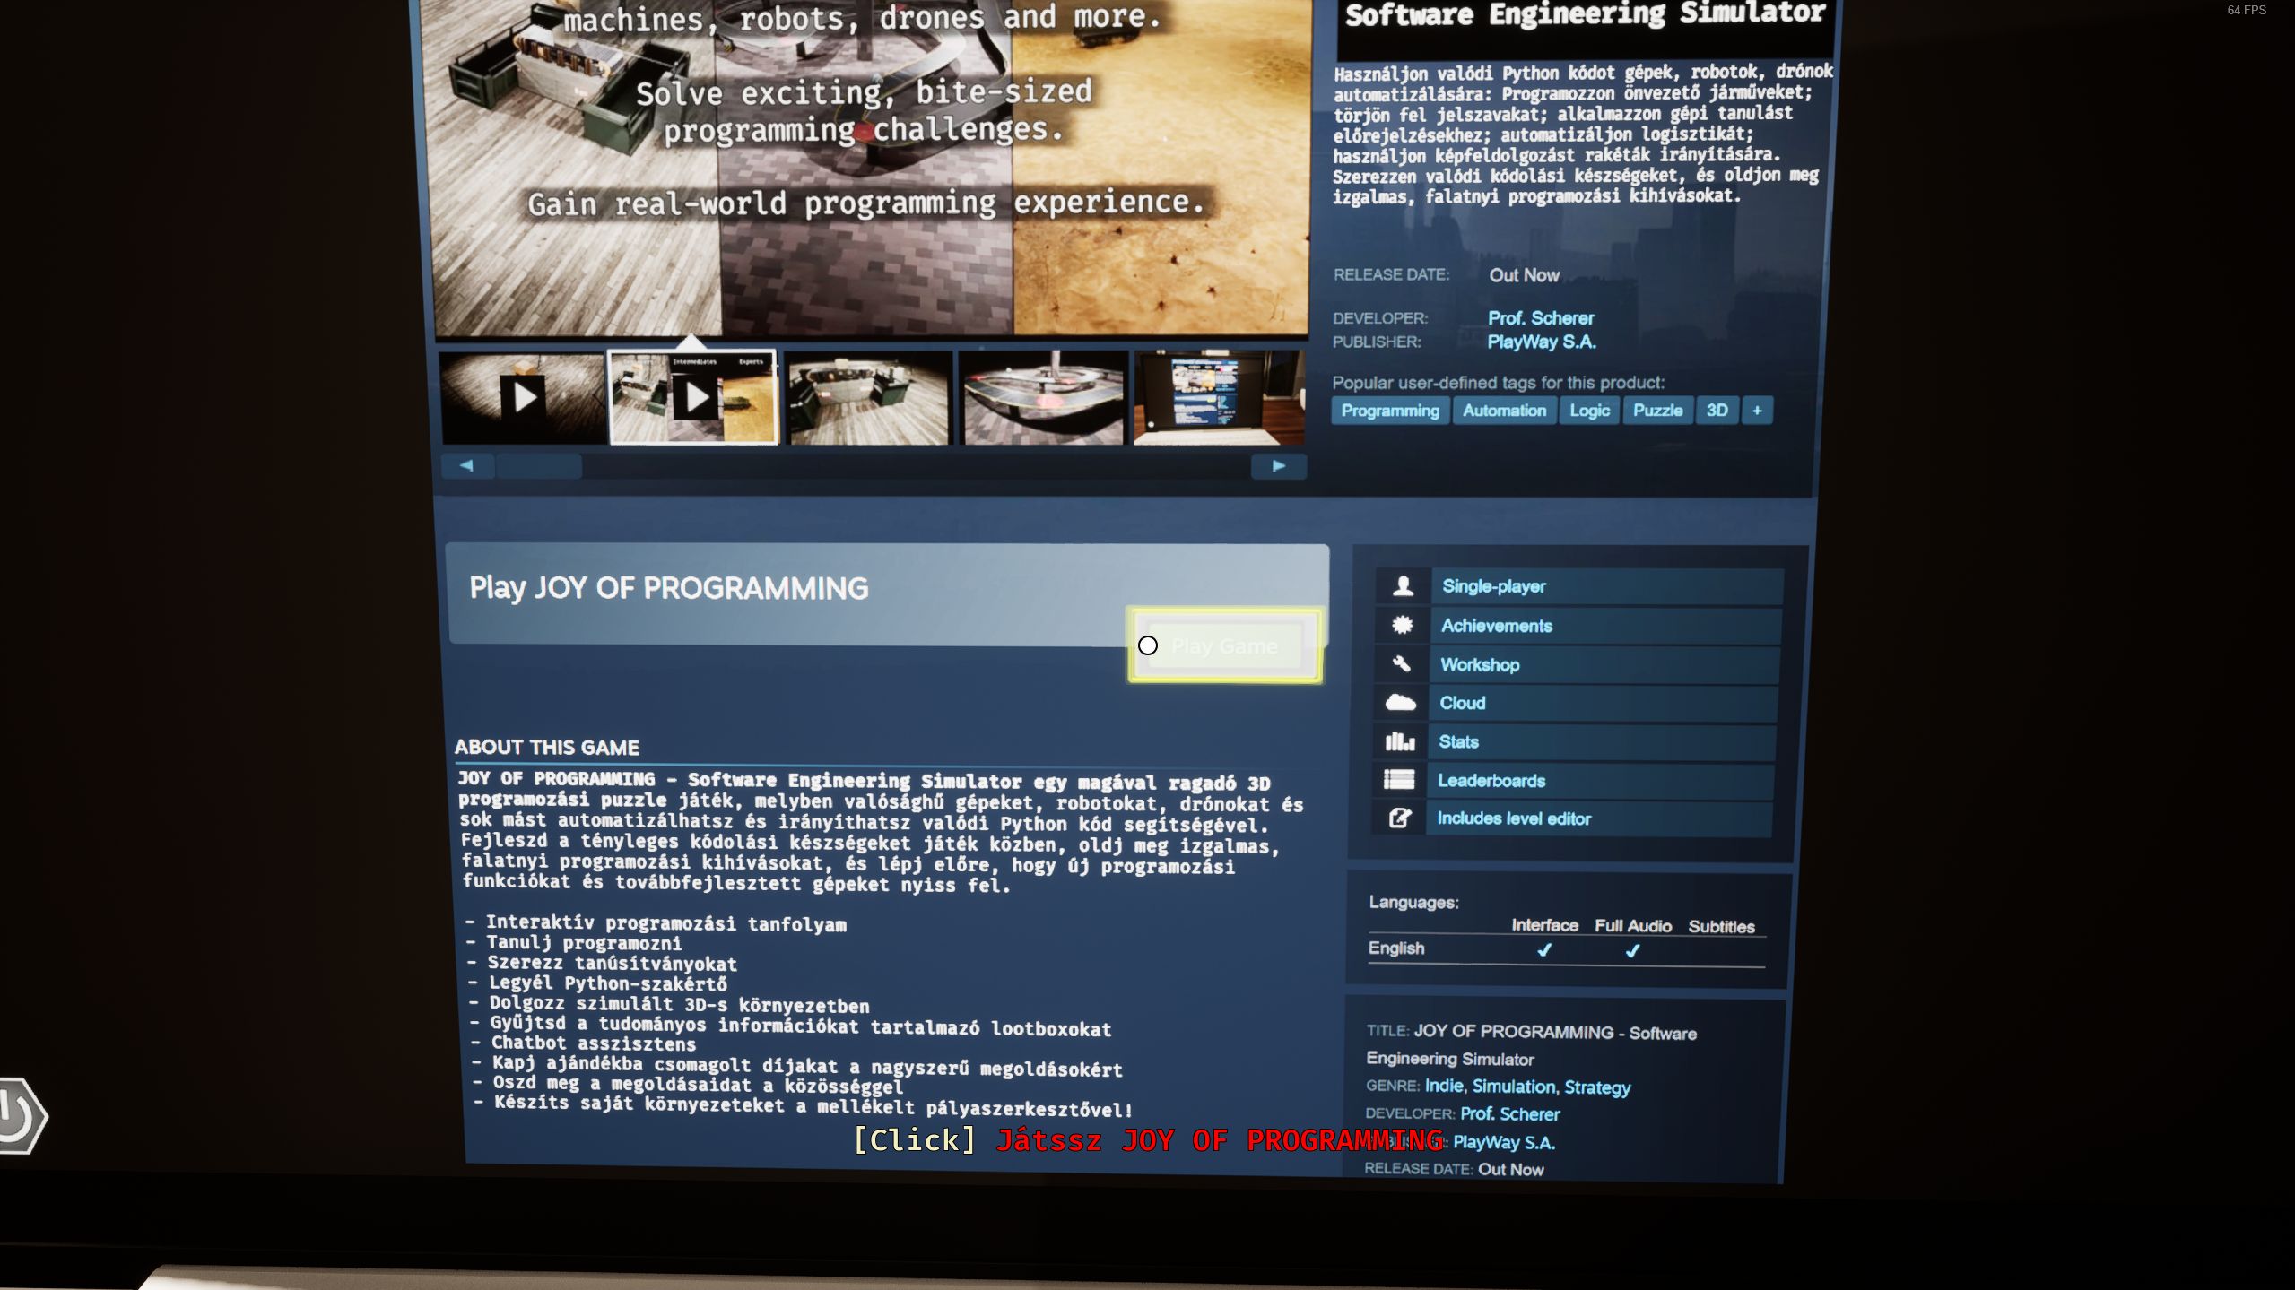Click the Cloud icon
2295x1290 pixels.
pos(1401,703)
